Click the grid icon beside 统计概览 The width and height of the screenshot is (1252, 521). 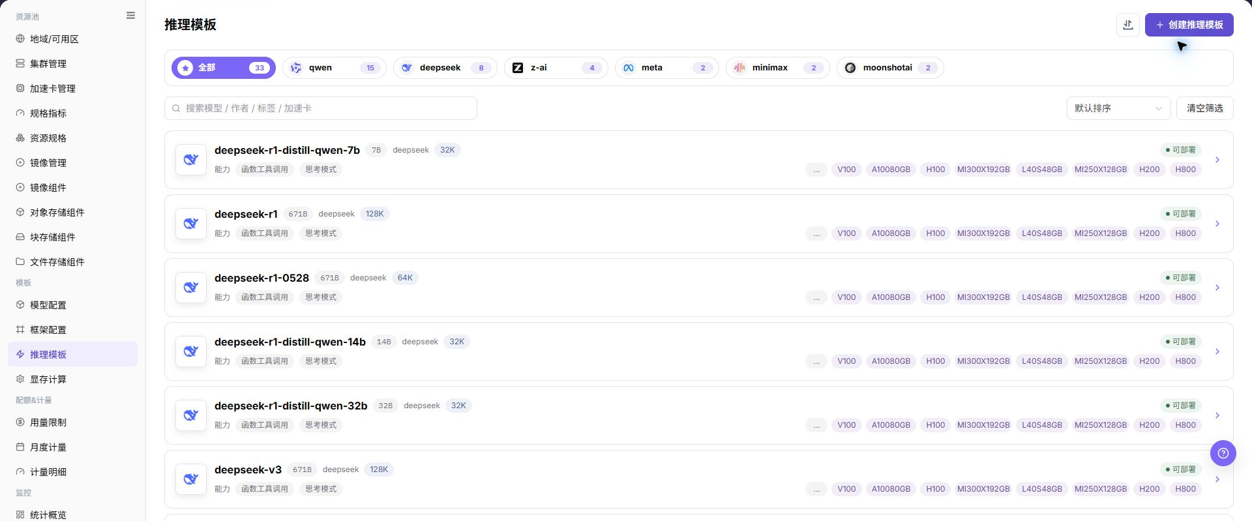tap(20, 515)
